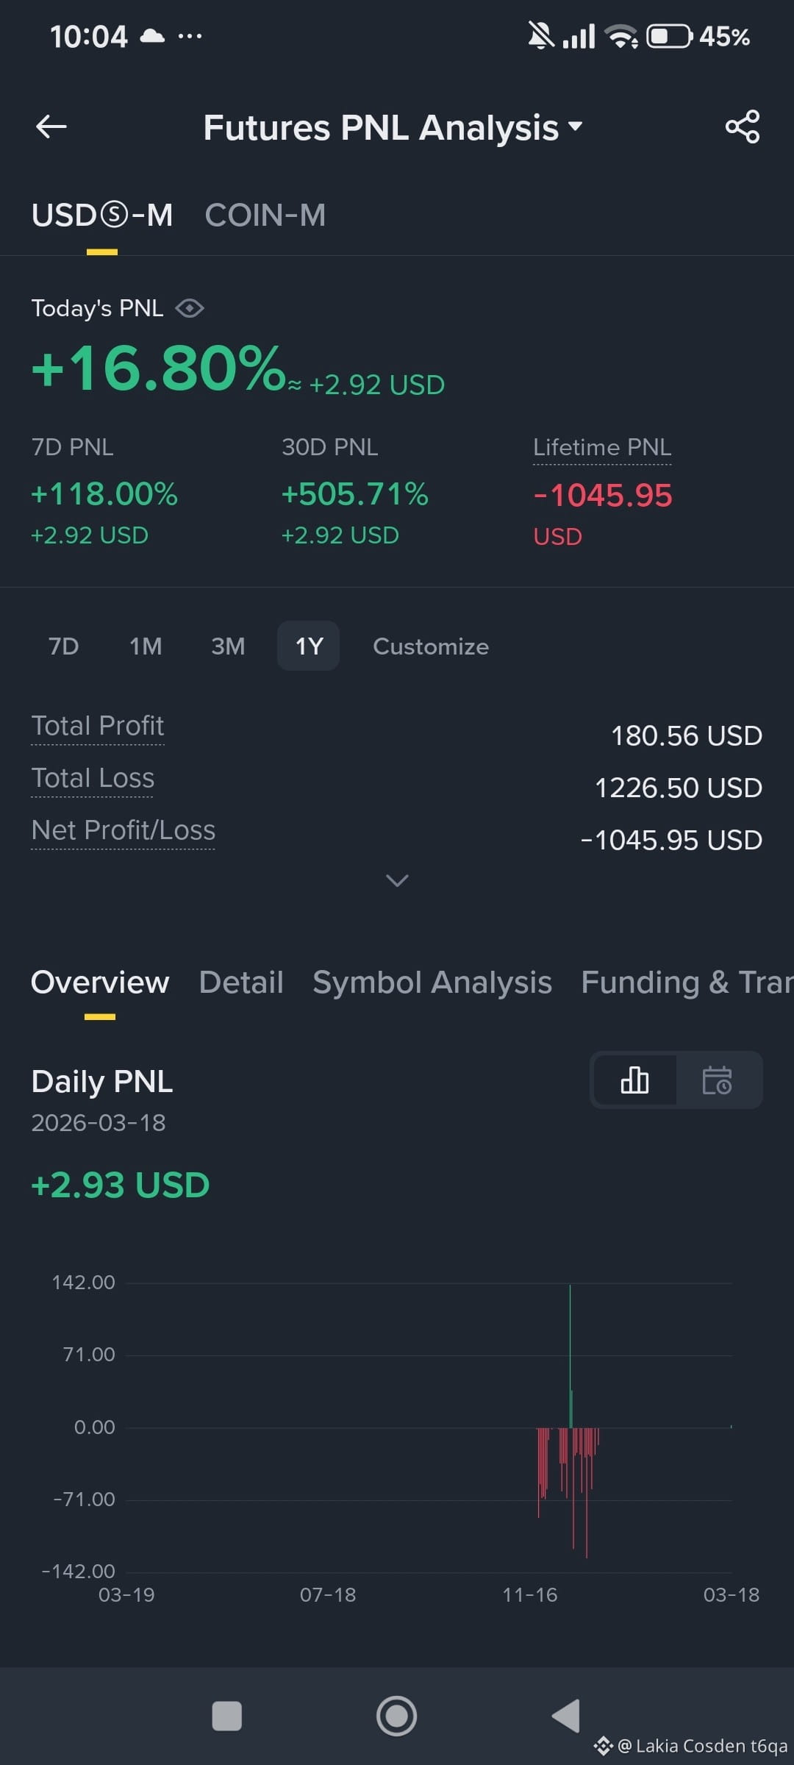Select the COIN-M tab

click(265, 215)
